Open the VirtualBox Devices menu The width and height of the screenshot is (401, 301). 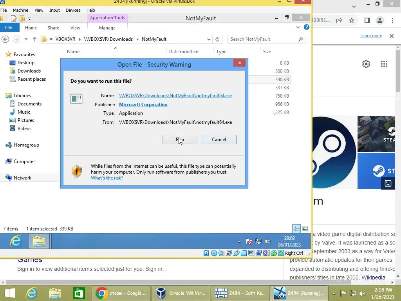[73, 10]
